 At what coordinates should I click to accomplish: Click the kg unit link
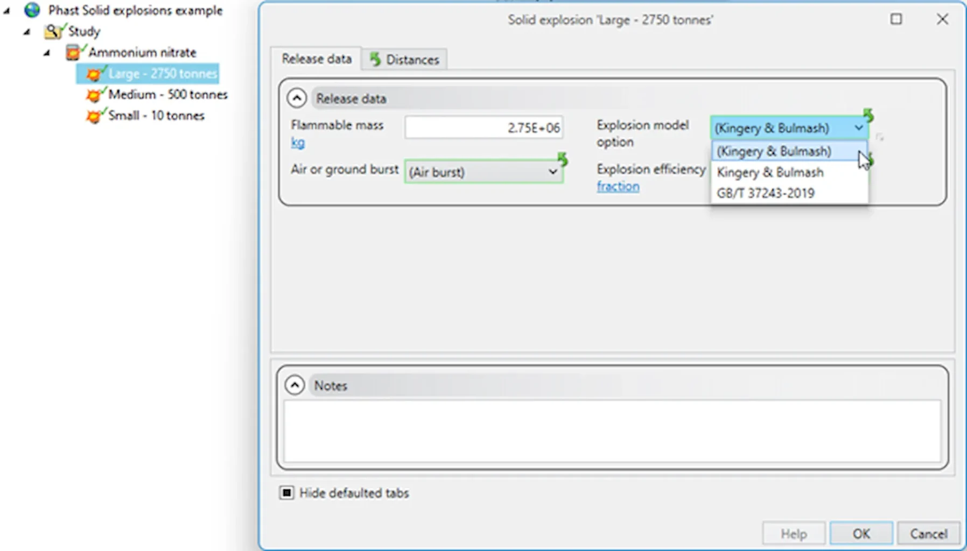pyautogui.click(x=298, y=143)
